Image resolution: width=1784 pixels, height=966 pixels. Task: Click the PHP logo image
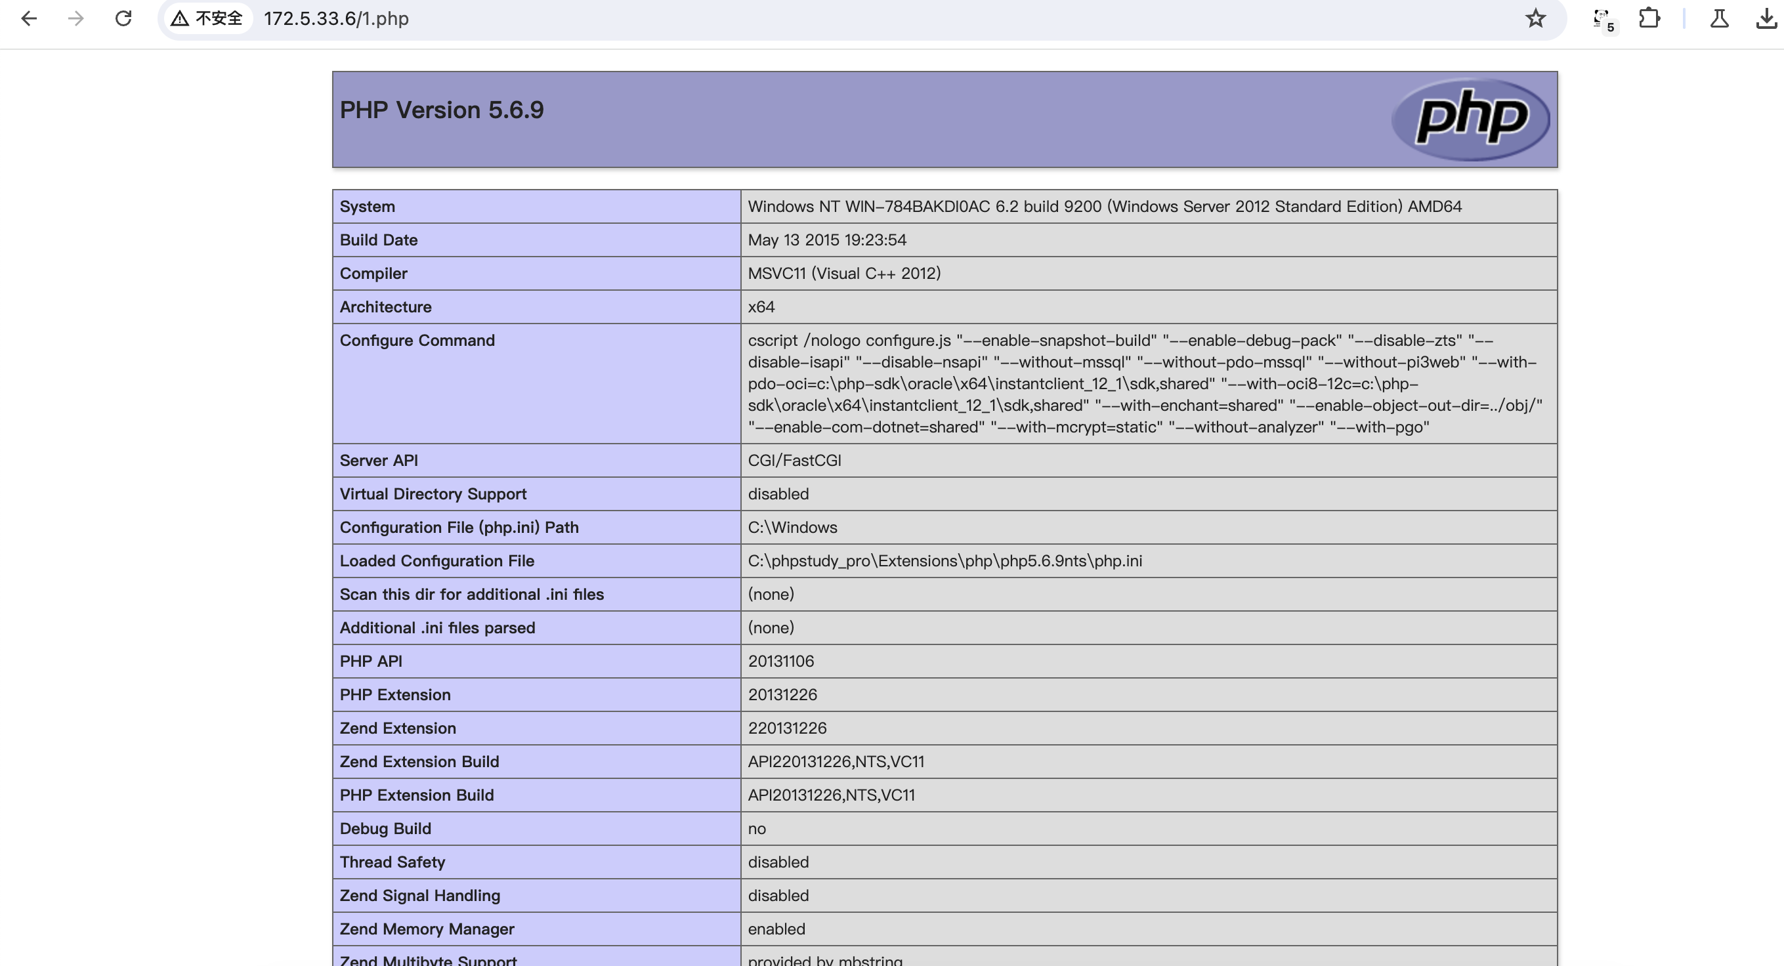(1470, 119)
